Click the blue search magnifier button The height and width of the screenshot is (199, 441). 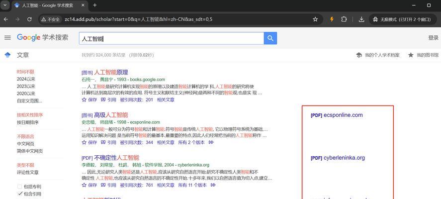point(270,38)
